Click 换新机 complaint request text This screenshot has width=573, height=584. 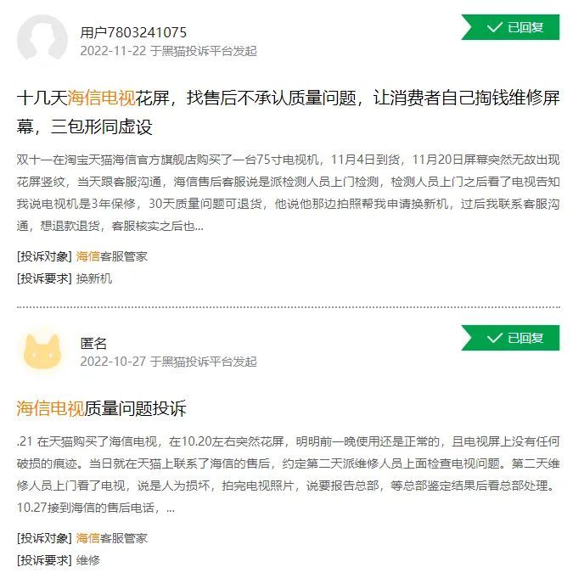94,278
